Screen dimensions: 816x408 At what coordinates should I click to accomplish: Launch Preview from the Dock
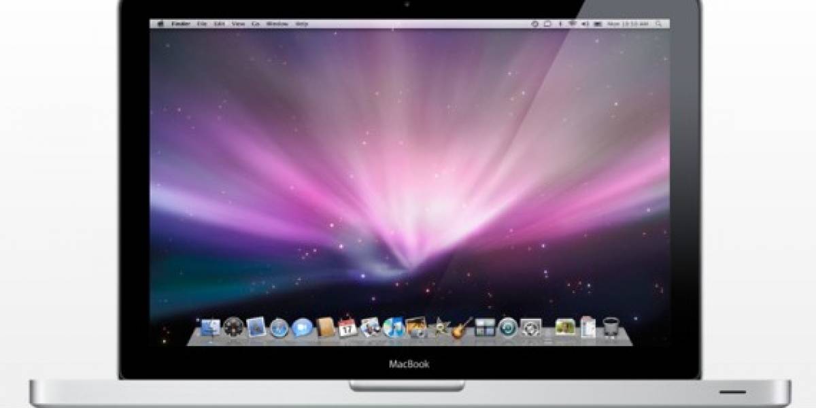371,328
